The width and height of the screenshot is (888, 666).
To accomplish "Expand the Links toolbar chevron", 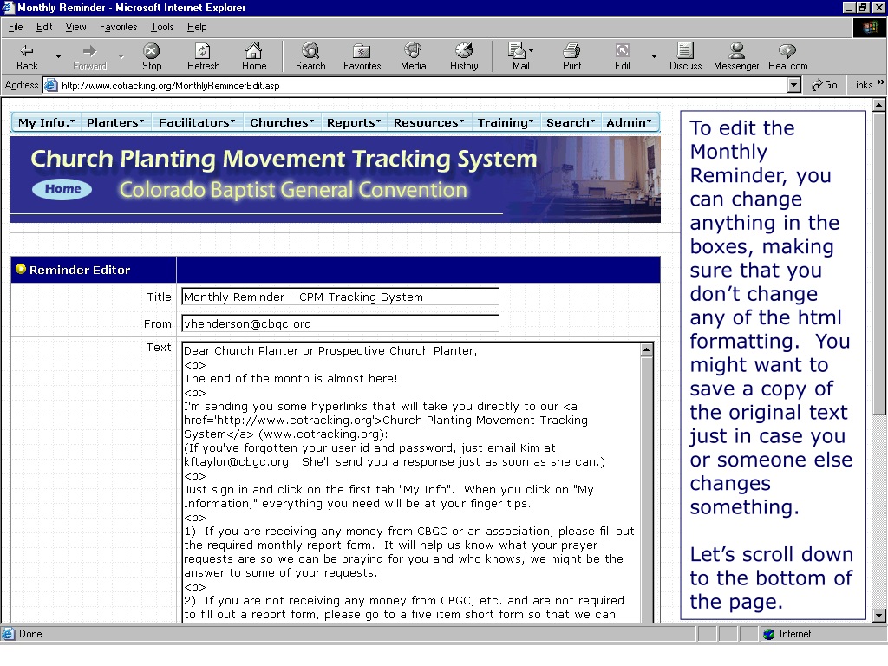I will (881, 82).
